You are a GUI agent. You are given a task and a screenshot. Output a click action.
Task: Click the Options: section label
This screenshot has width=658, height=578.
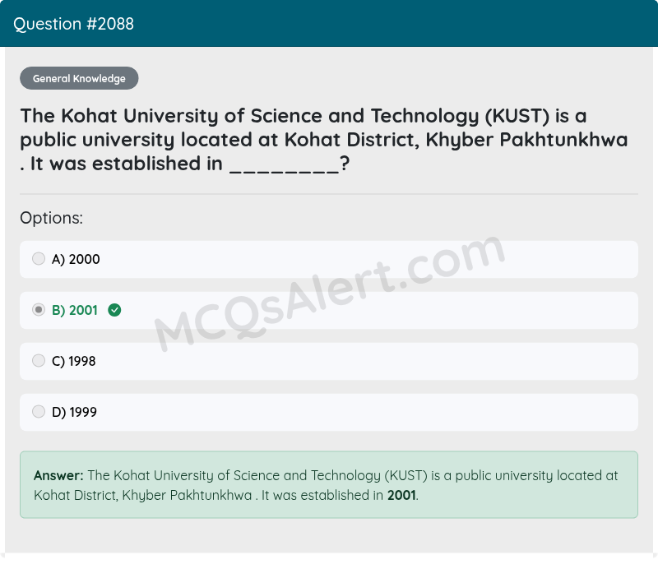51,218
